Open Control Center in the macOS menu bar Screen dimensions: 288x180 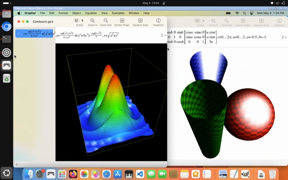(252, 13)
